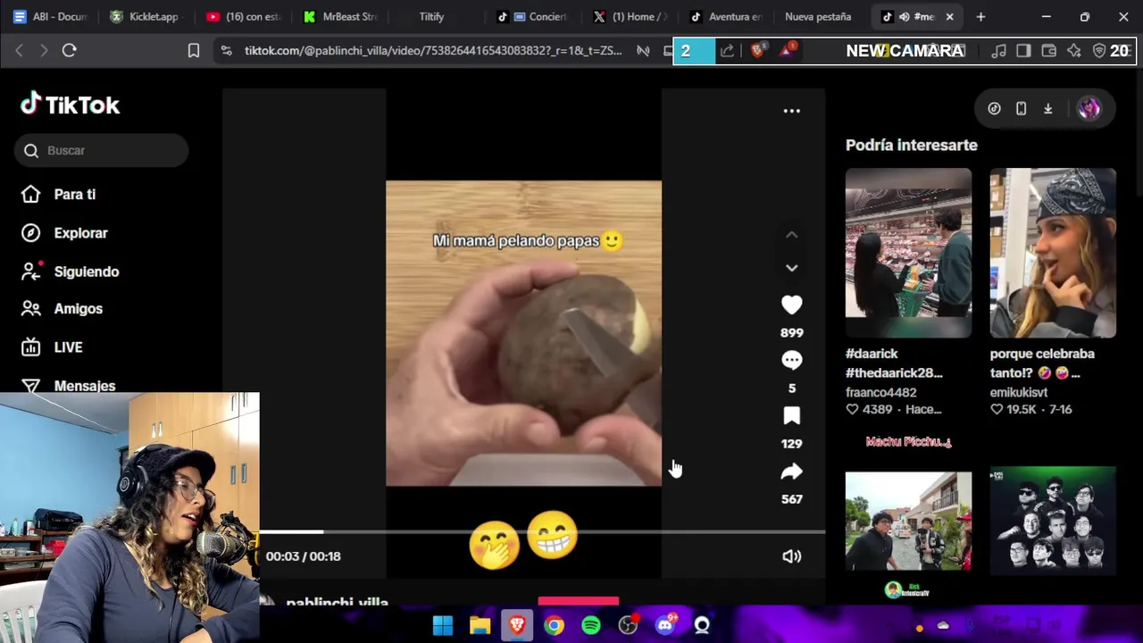The image size is (1143, 643).
Task: Click the phone app icon in top pill
Action: pyautogui.click(x=1021, y=109)
